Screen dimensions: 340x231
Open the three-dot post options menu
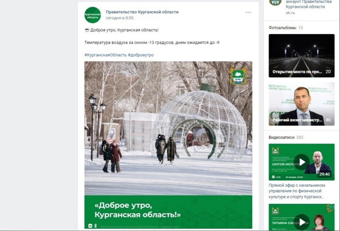coord(248,12)
